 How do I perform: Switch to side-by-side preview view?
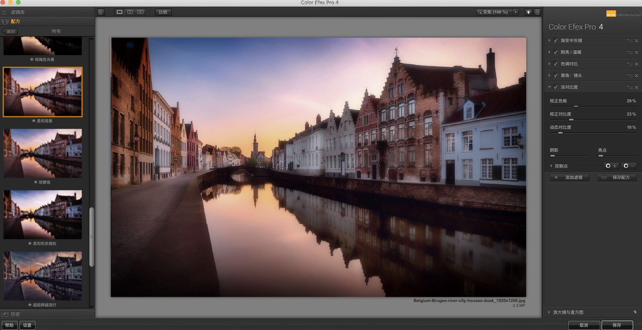[140, 12]
